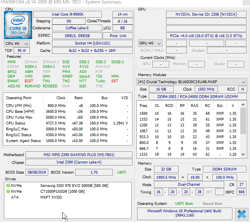Select the Socket H4 (LGA1151) platform field
The width and height of the screenshot is (250, 222).
point(92,43)
